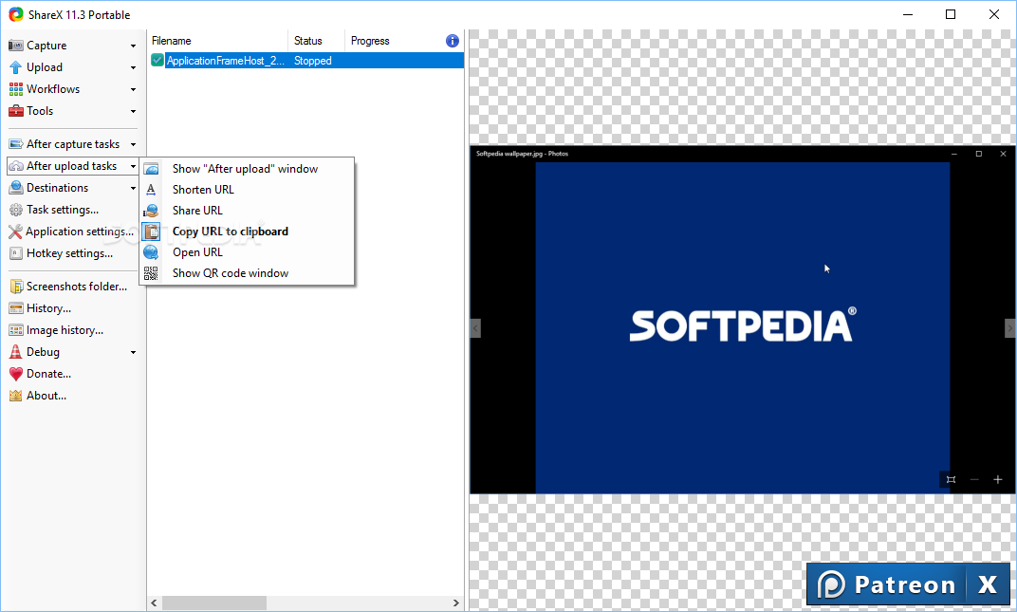Open Task settings
Image resolution: width=1017 pixels, height=612 pixels.
[x=73, y=210]
